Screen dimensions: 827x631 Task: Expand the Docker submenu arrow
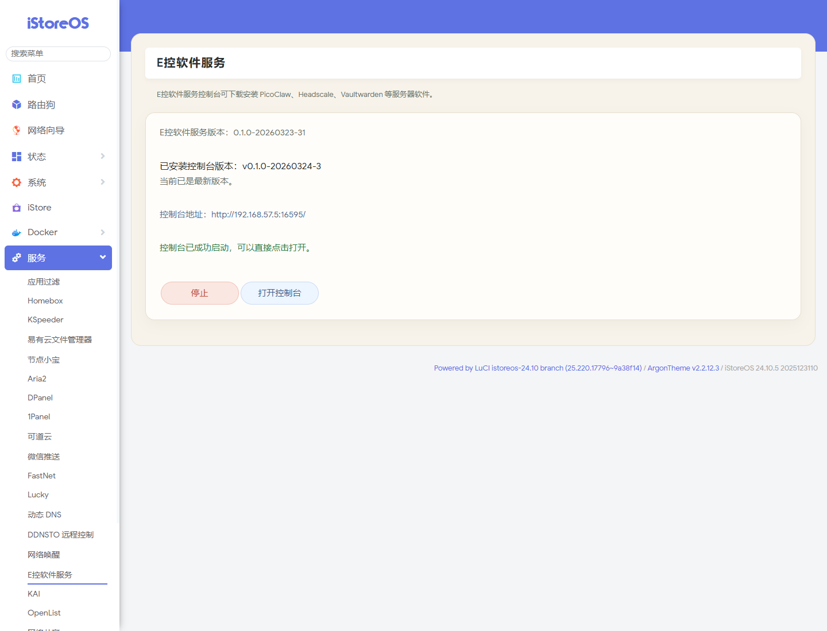coord(103,232)
